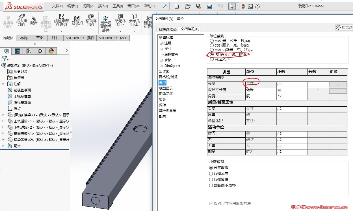This screenshot has height=211, width=353.
Task: Open the 插入(I) menu
Action: (102, 6)
